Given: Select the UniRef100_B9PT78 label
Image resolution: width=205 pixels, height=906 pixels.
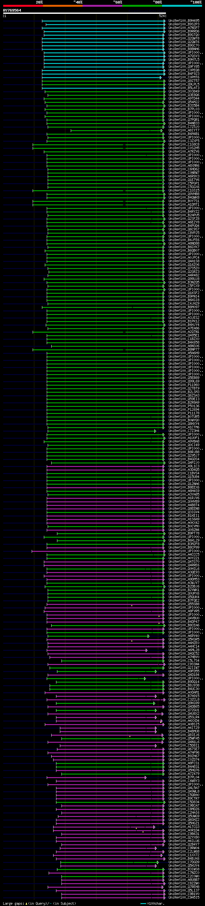Looking at the screenshot, I should [x=184, y=533].
